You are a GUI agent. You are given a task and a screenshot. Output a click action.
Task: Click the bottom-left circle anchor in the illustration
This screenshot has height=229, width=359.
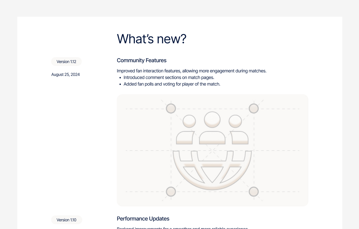point(171,192)
